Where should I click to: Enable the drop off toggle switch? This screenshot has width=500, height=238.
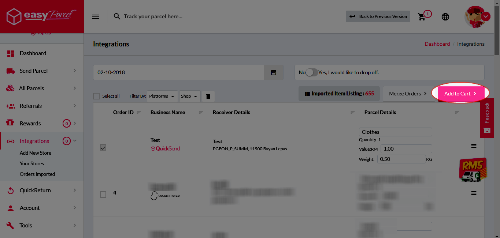pos(311,72)
